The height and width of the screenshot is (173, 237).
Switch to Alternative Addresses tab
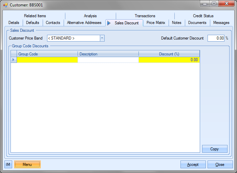click(84, 23)
